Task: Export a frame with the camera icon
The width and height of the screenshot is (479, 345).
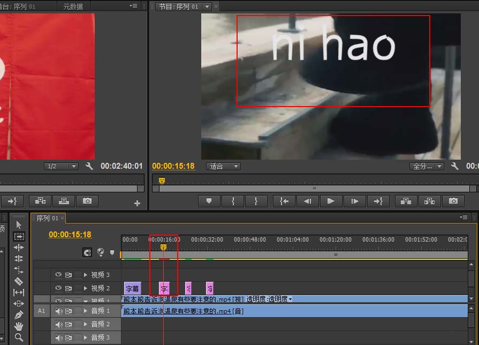Action: [x=454, y=201]
